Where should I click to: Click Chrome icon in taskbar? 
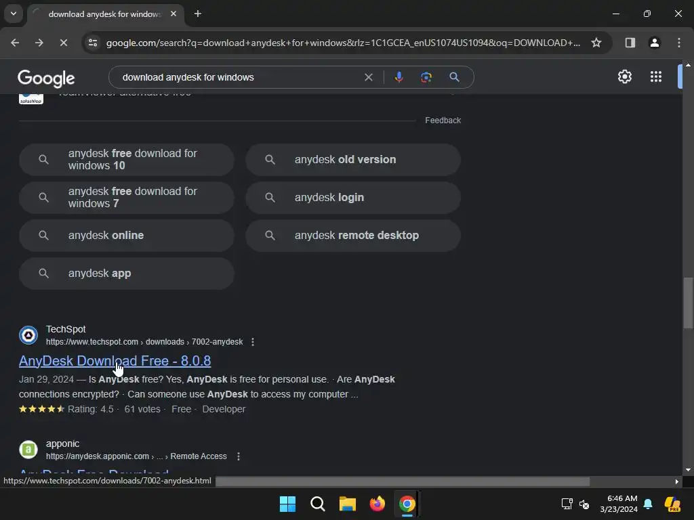407,504
